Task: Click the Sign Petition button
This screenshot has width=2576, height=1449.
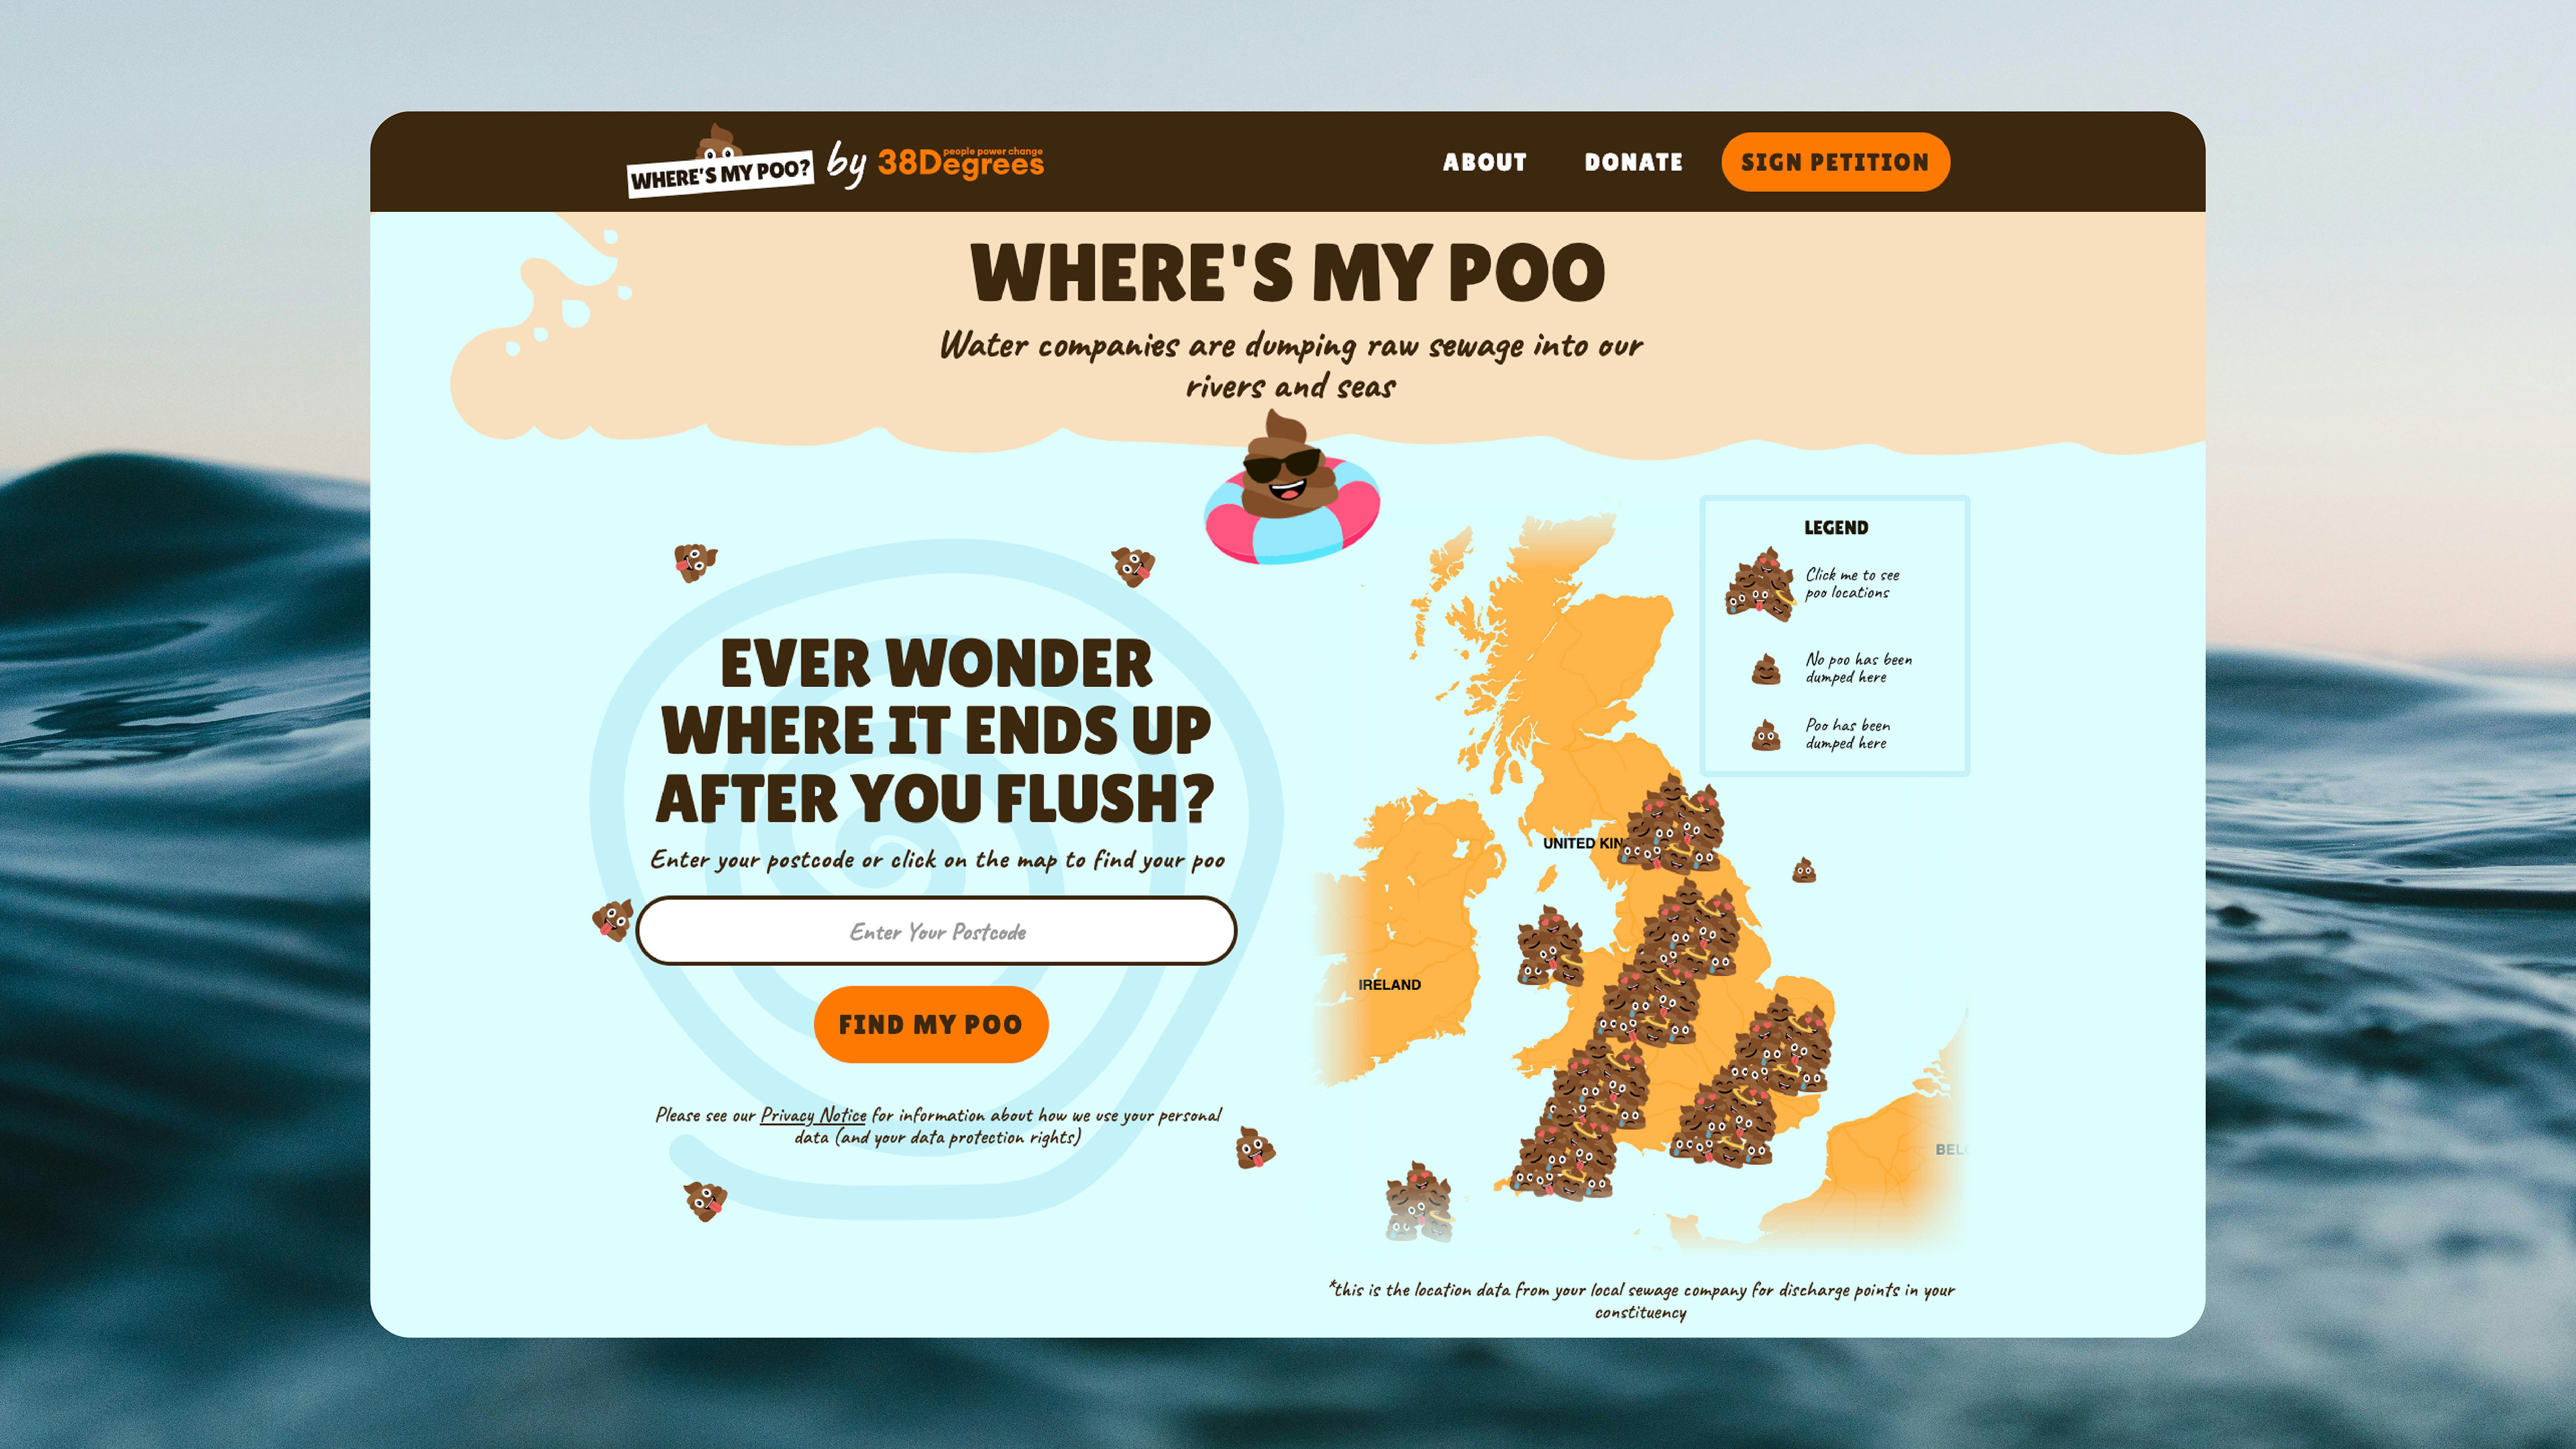Action: point(1835,162)
